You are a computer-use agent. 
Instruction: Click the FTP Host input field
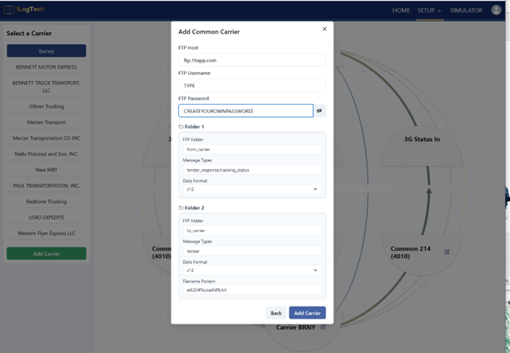[252, 60]
